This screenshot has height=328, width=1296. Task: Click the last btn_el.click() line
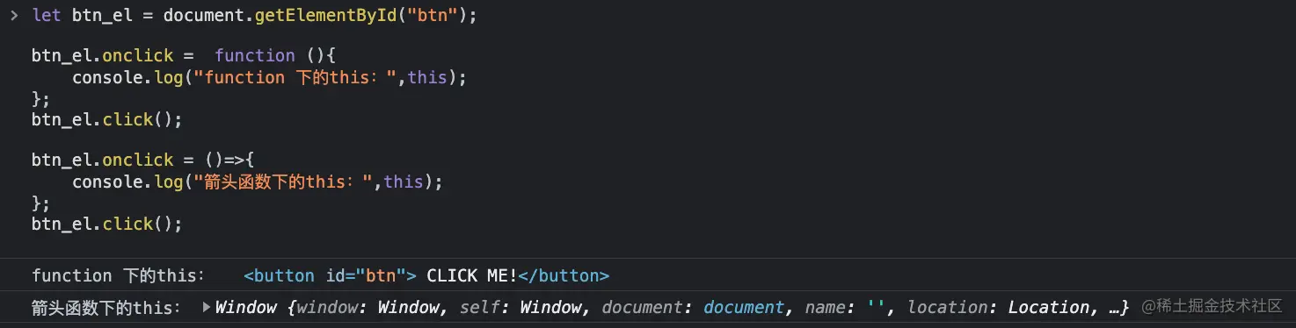[106, 224]
